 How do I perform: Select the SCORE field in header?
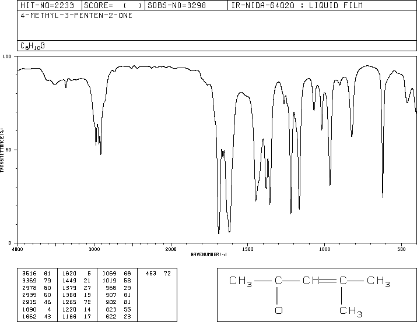click(113, 5)
